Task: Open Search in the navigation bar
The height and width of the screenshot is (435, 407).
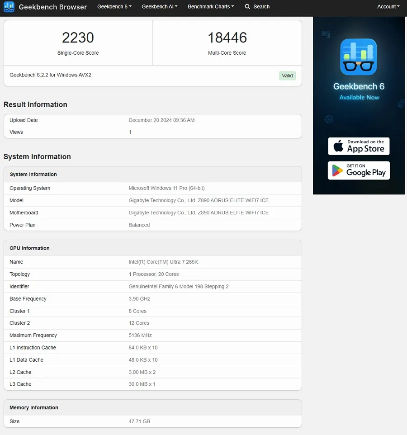Action: 257,6
